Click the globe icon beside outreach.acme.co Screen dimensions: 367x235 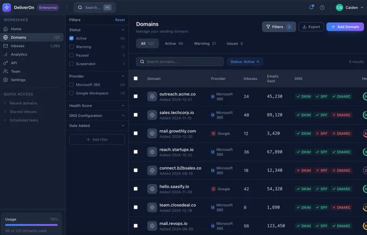click(152, 96)
